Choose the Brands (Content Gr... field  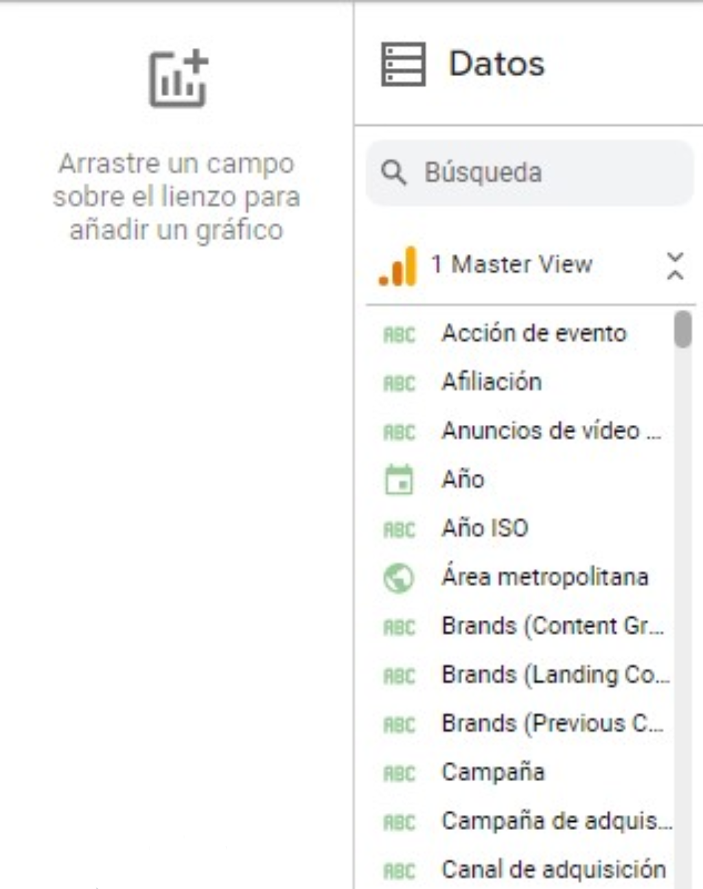click(552, 626)
